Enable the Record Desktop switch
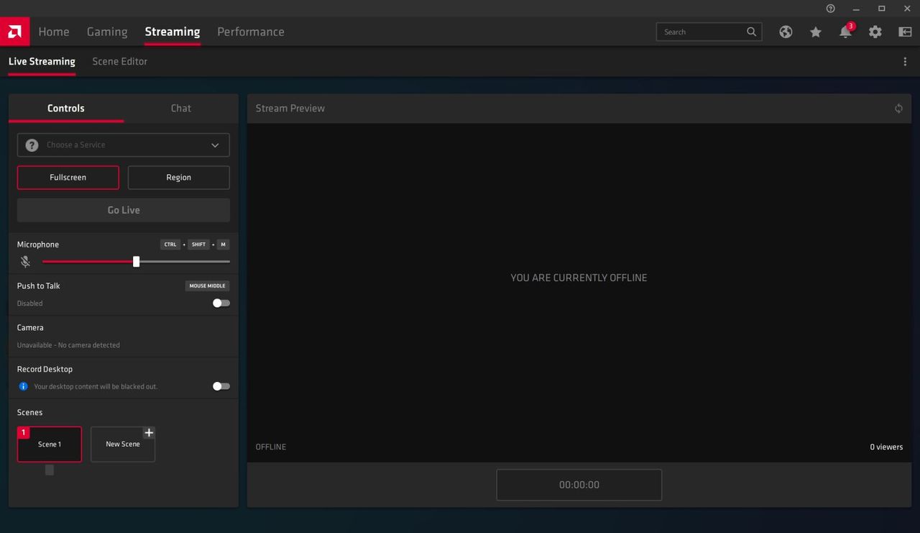The image size is (920, 533). [x=221, y=386]
